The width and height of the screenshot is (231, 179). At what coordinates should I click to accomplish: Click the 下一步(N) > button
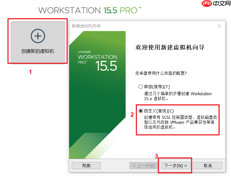pos(176,166)
